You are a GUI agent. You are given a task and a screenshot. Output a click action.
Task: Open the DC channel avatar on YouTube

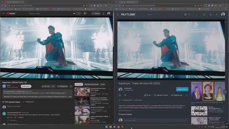(4, 86)
